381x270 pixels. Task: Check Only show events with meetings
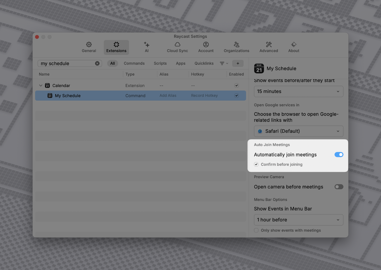click(256, 230)
